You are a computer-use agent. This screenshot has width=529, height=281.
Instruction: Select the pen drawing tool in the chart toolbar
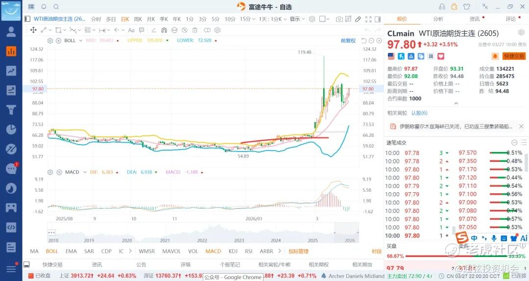click(x=358, y=19)
